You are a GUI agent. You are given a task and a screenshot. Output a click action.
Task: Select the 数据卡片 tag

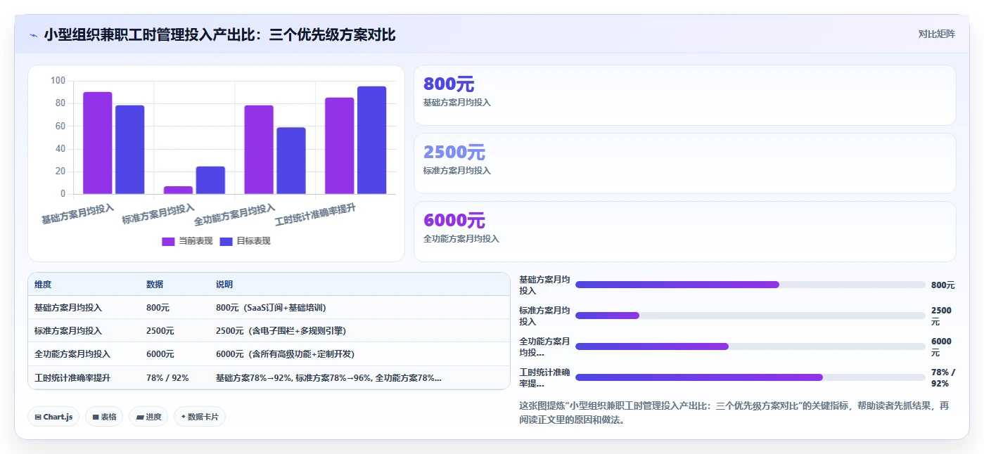200,417
